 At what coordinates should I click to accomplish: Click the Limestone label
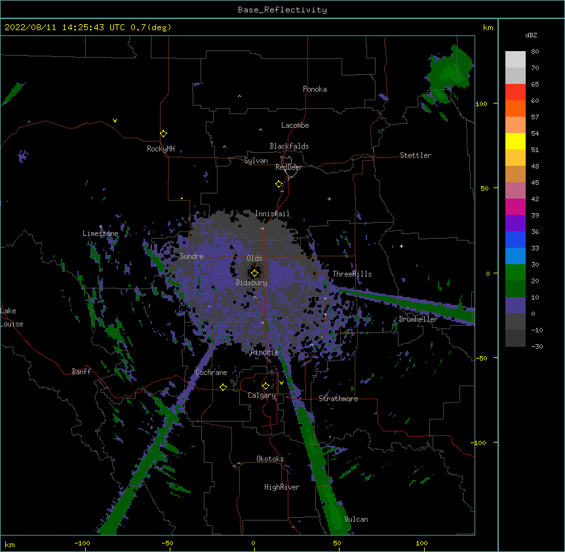(100, 233)
